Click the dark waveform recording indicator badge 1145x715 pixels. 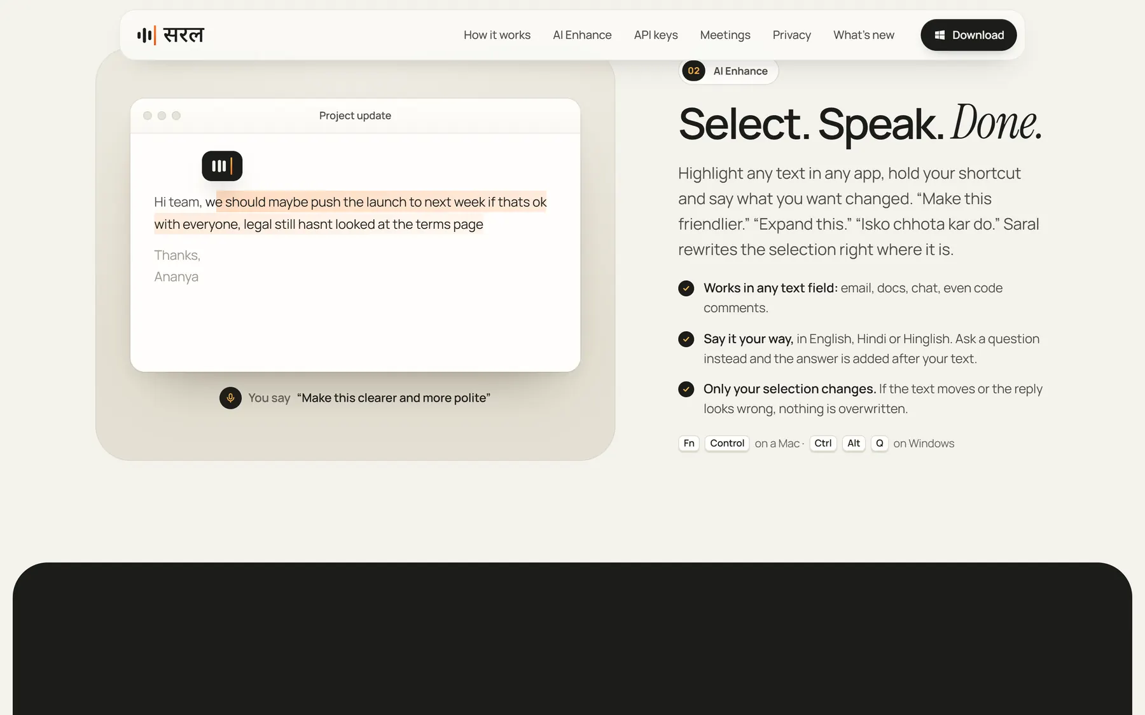(222, 166)
